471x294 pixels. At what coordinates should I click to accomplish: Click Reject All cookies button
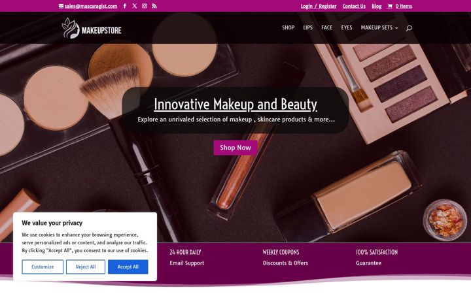coord(86,267)
